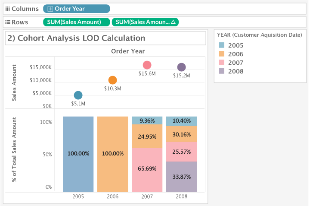Click the Columns shelf label

[x=25, y=9]
